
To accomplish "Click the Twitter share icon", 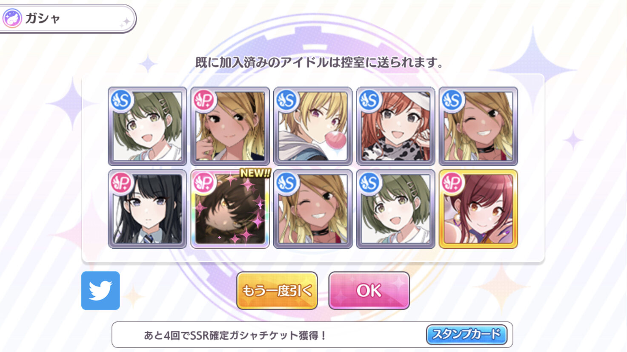I will coord(100,290).
